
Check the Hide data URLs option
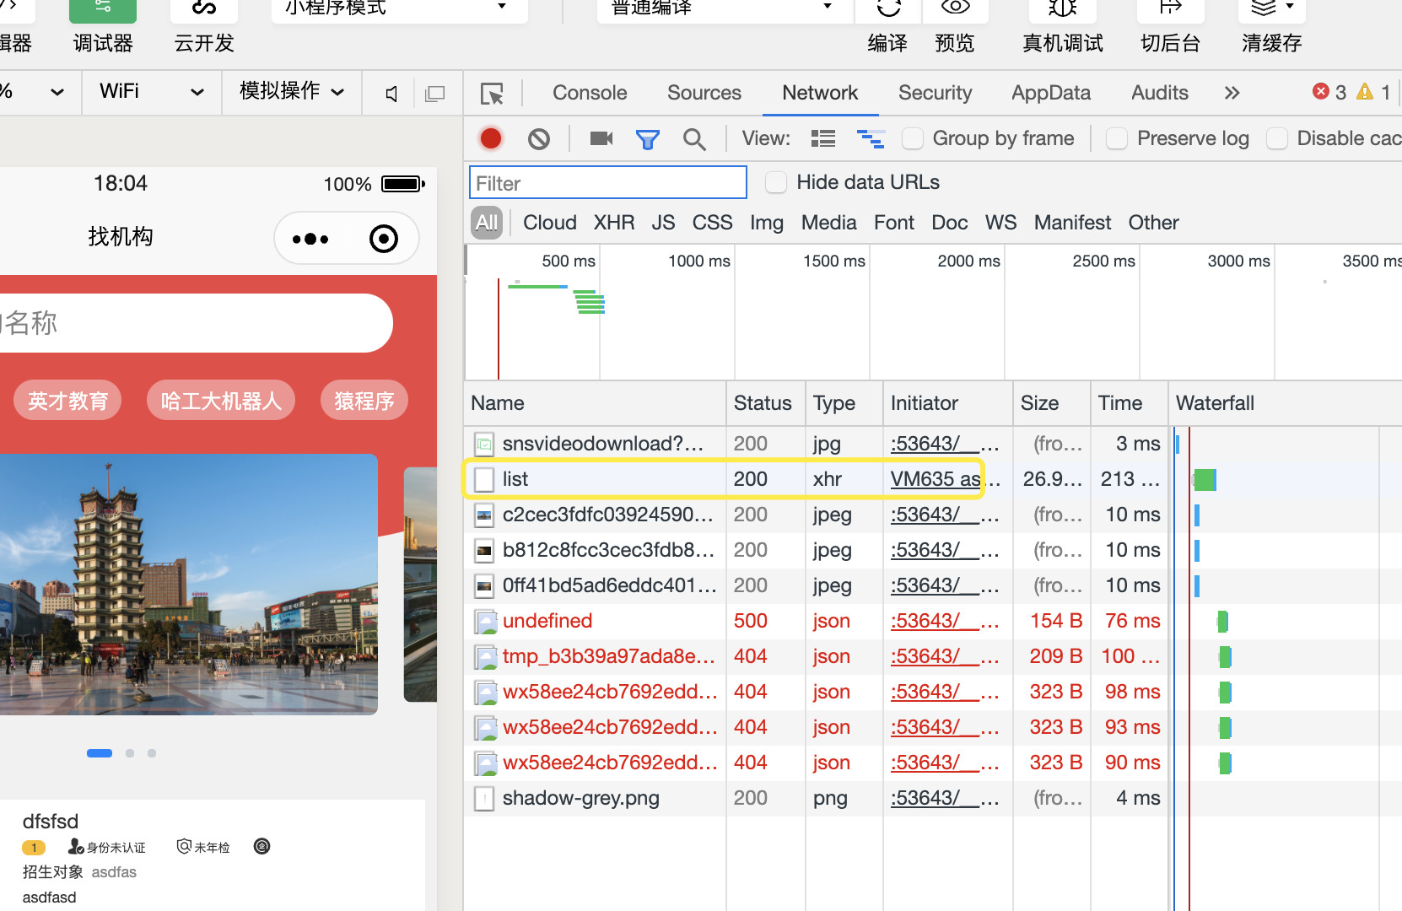pos(776,182)
